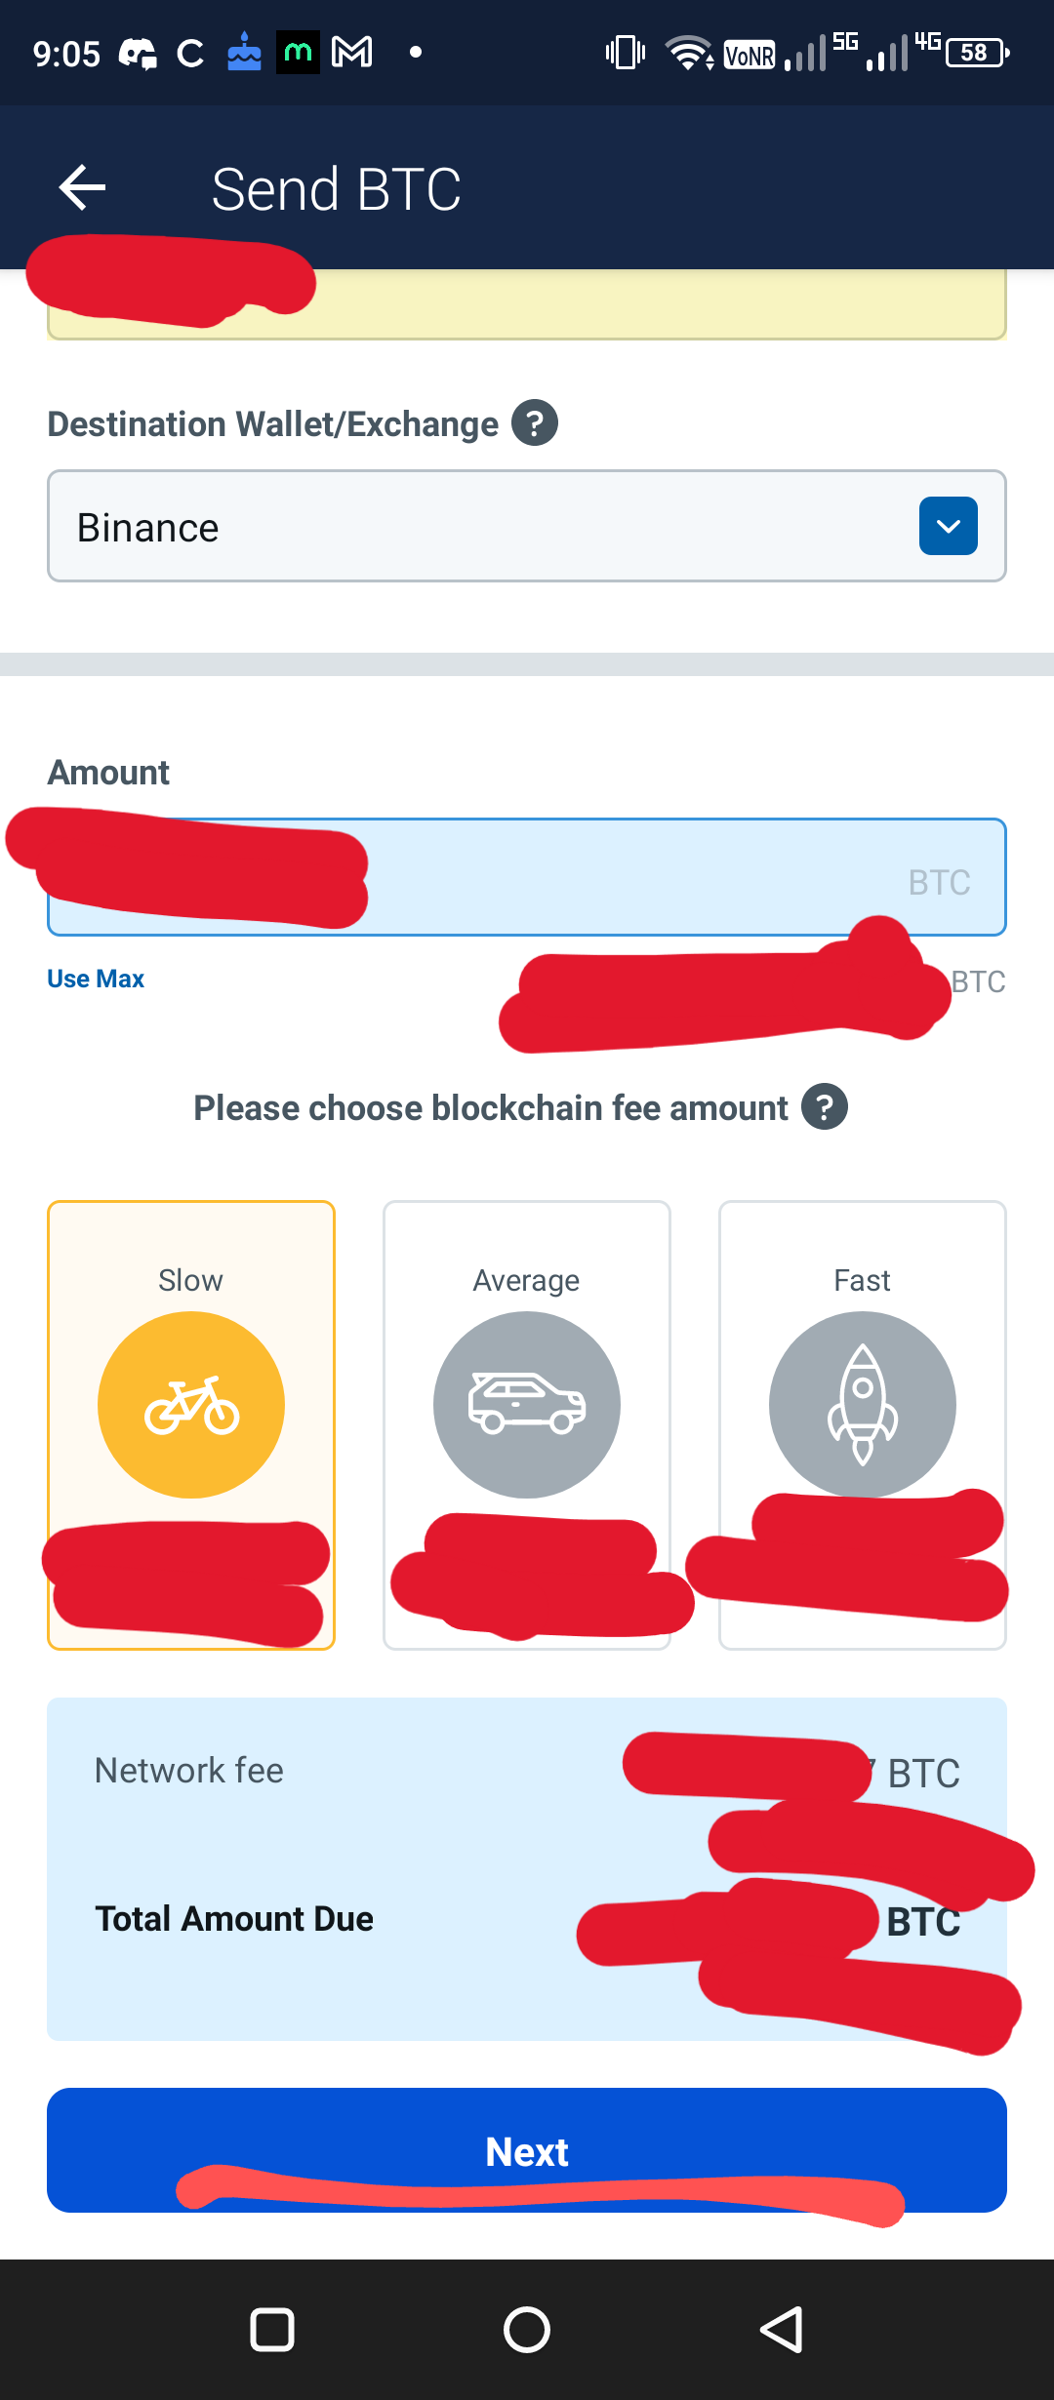This screenshot has width=1054, height=2400.
Task: Select the Average car fee icon
Action: tap(527, 1405)
